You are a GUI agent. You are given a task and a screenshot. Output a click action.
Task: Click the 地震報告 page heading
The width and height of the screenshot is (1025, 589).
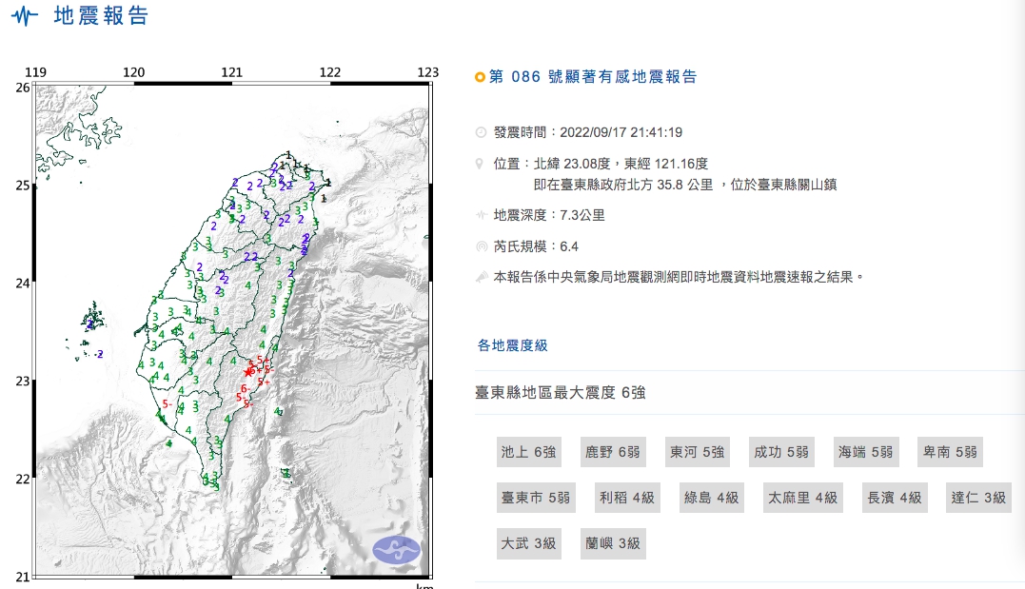101,16
